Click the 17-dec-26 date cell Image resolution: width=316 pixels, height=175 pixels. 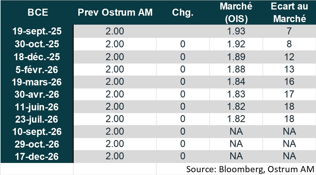tap(37, 157)
